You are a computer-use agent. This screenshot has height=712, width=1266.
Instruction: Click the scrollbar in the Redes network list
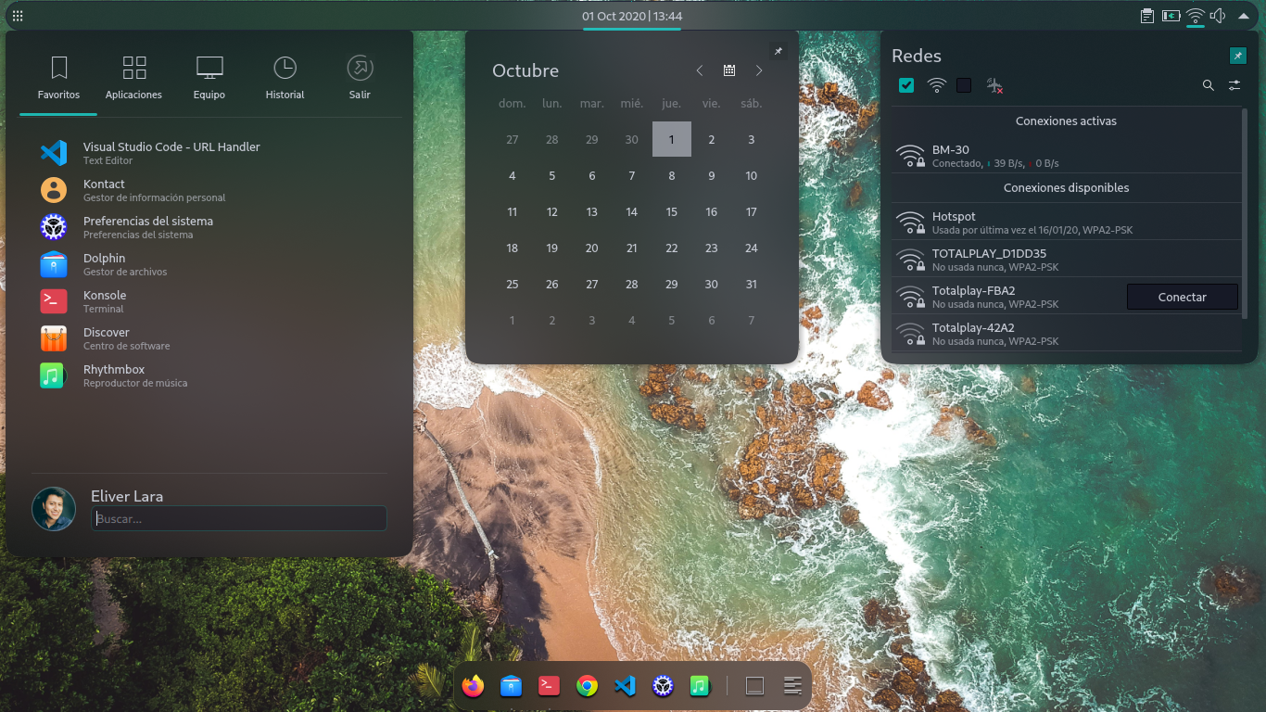tap(1245, 213)
